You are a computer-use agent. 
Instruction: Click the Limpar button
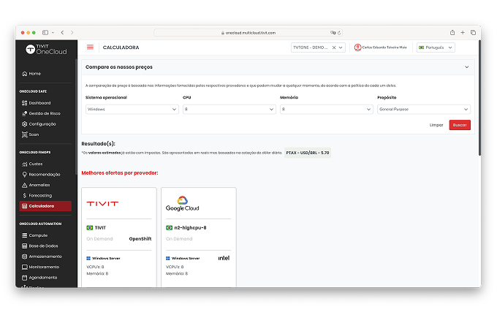click(x=436, y=125)
